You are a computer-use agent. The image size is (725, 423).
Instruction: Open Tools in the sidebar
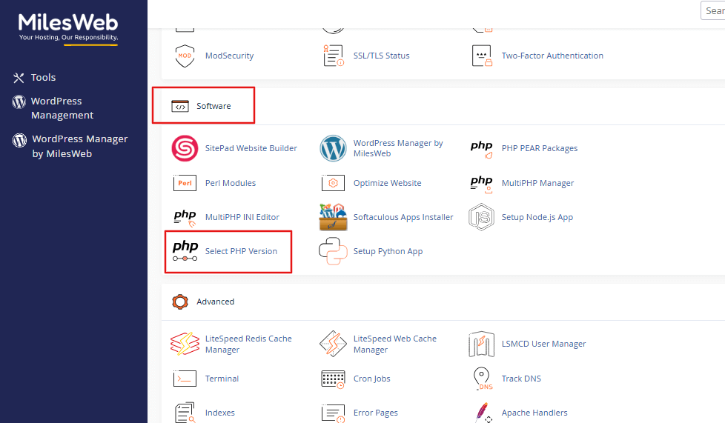43,78
